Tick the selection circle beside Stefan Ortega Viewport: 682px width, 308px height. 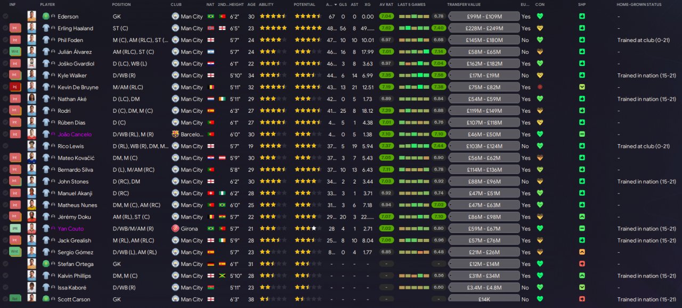click(x=5, y=264)
